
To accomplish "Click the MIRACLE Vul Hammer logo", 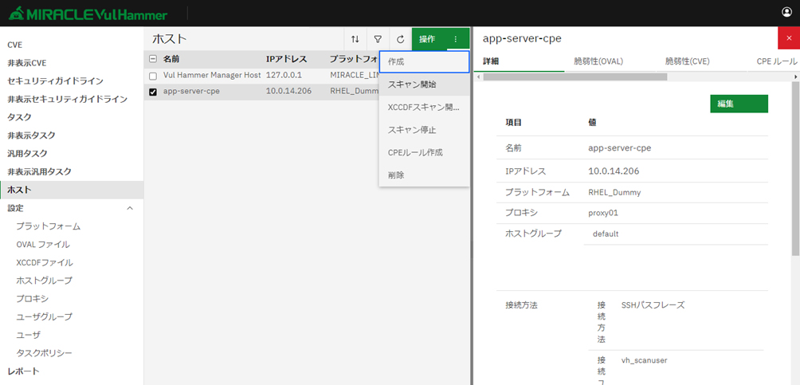I will (x=88, y=14).
